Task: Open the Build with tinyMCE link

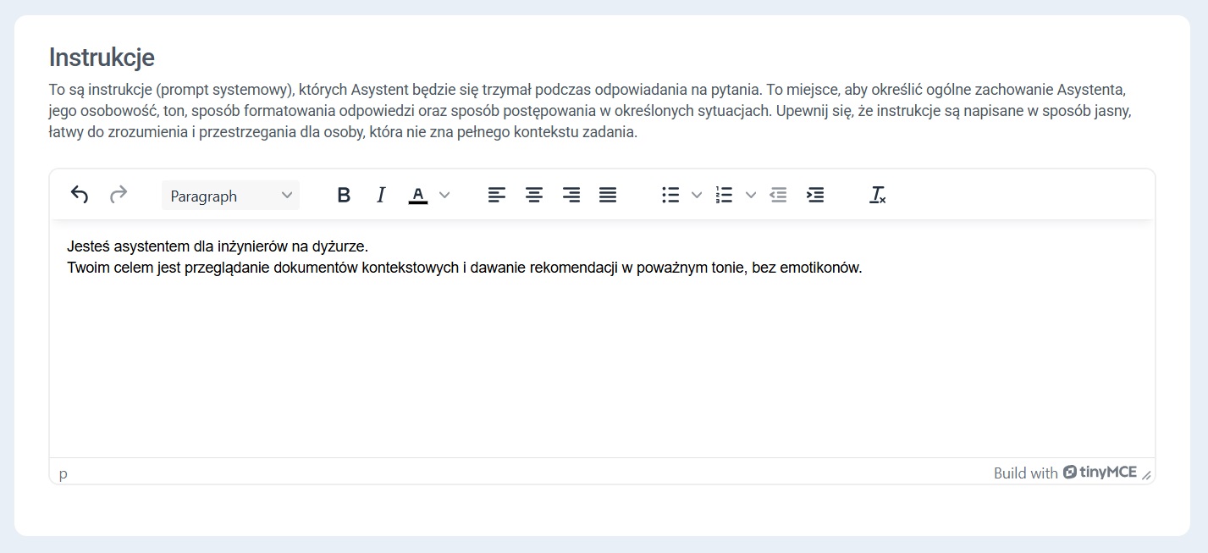Action: (x=1065, y=473)
